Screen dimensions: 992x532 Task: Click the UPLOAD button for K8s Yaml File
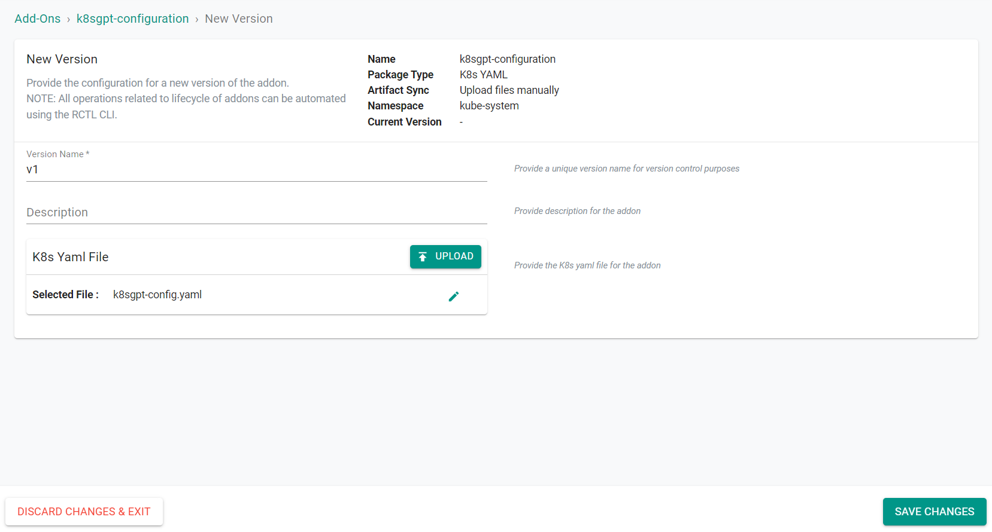click(x=445, y=256)
